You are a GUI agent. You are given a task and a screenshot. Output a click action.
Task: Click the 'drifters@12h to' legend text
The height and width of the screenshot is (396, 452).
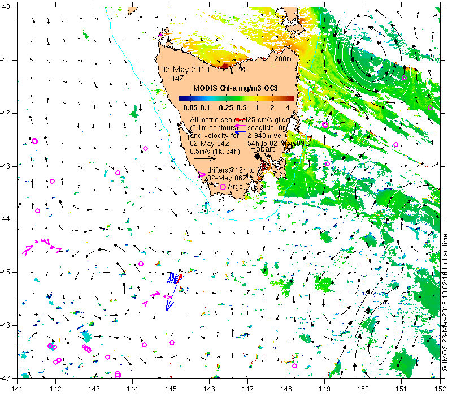tap(231, 170)
